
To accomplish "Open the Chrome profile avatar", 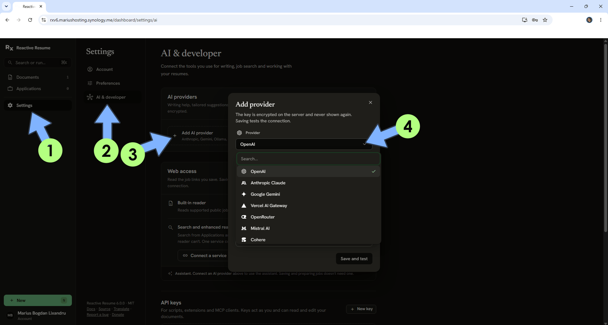I will (589, 20).
